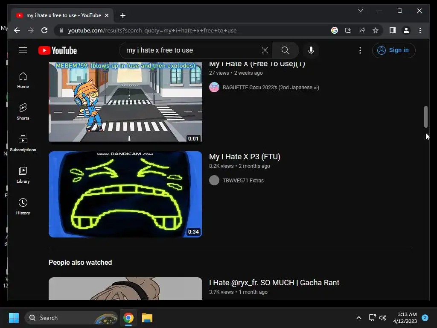The height and width of the screenshot is (328, 437).
Task: Open the Chrome profile icon
Action: 406,30
